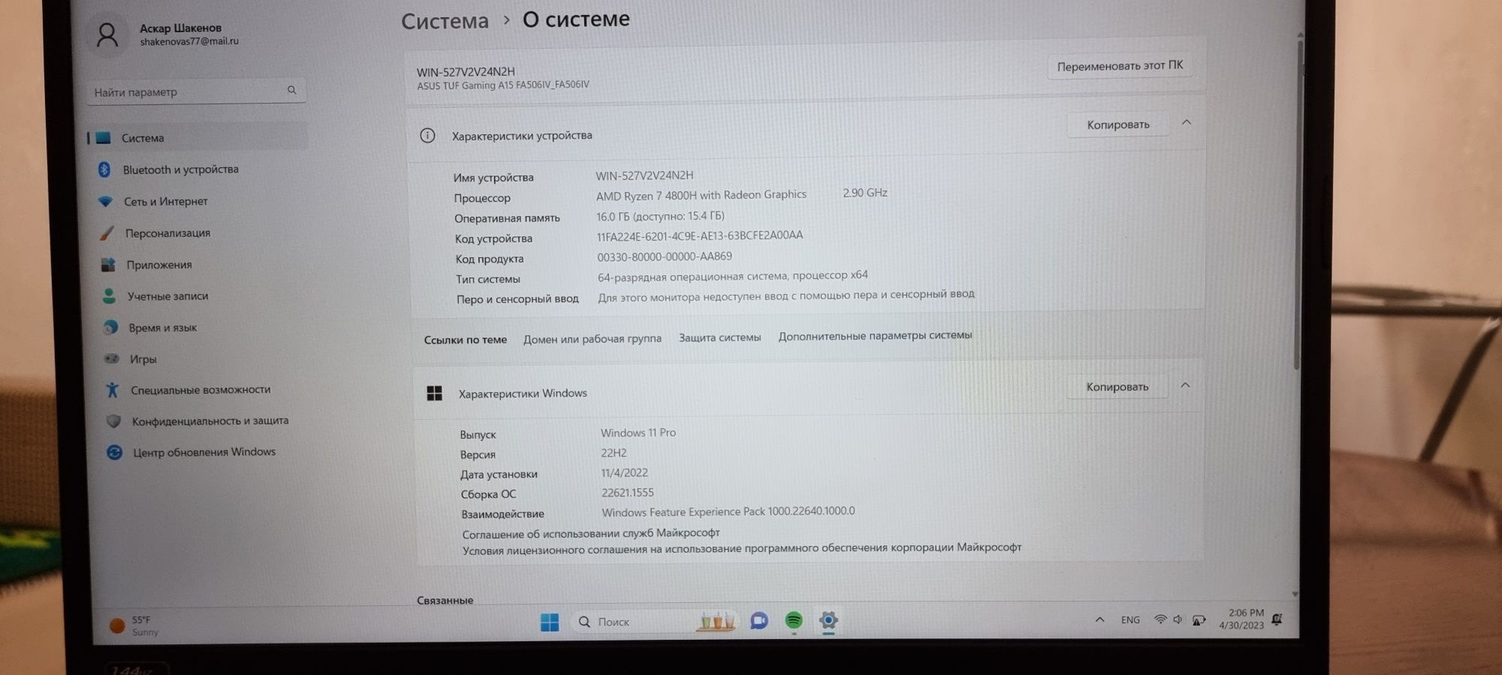
Task: Open Конфиденциальность и защита settings
Action: click(210, 421)
